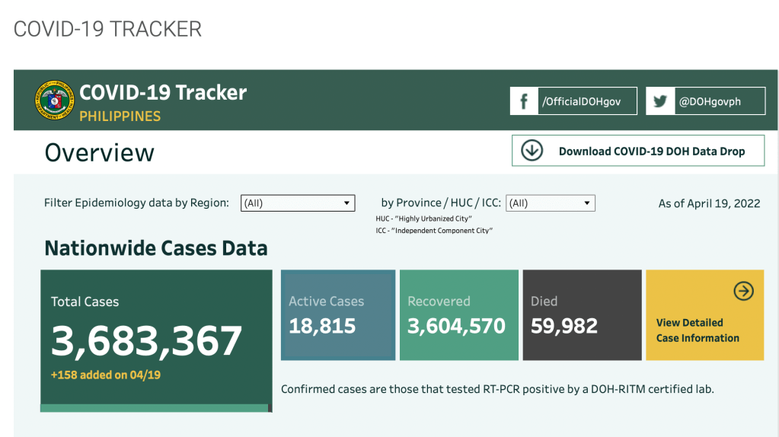The image size is (779, 437).
Task: Click the COVID-19 Tracker header title
Action: [x=163, y=93]
